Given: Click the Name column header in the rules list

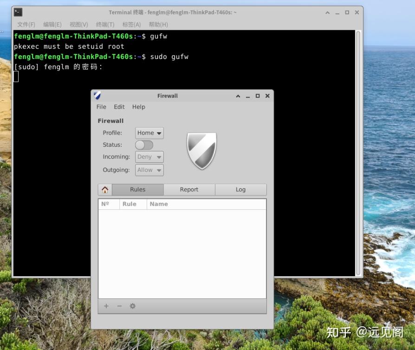Looking at the screenshot, I should [159, 204].
